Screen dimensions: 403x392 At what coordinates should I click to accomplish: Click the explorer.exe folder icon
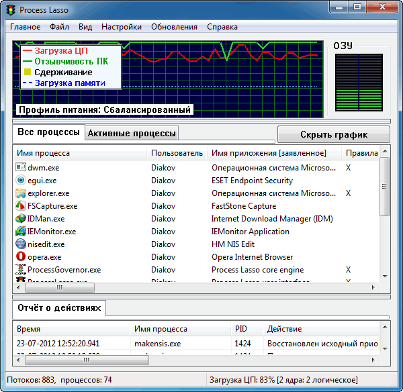(x=21, y=193)
